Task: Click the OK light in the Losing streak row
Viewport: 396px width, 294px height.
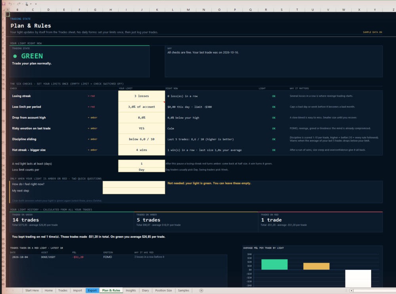Action: pyautogui.click(x=274, y=96)
